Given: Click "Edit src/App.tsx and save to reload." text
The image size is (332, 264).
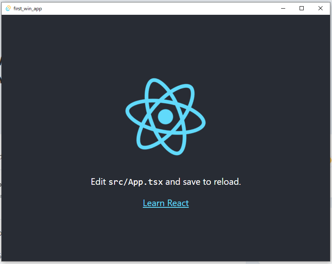Looking at the screenshot, I should (166, 182).
